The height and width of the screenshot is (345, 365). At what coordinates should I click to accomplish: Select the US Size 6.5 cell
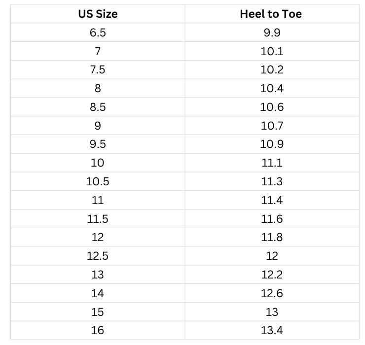(98, 33)
